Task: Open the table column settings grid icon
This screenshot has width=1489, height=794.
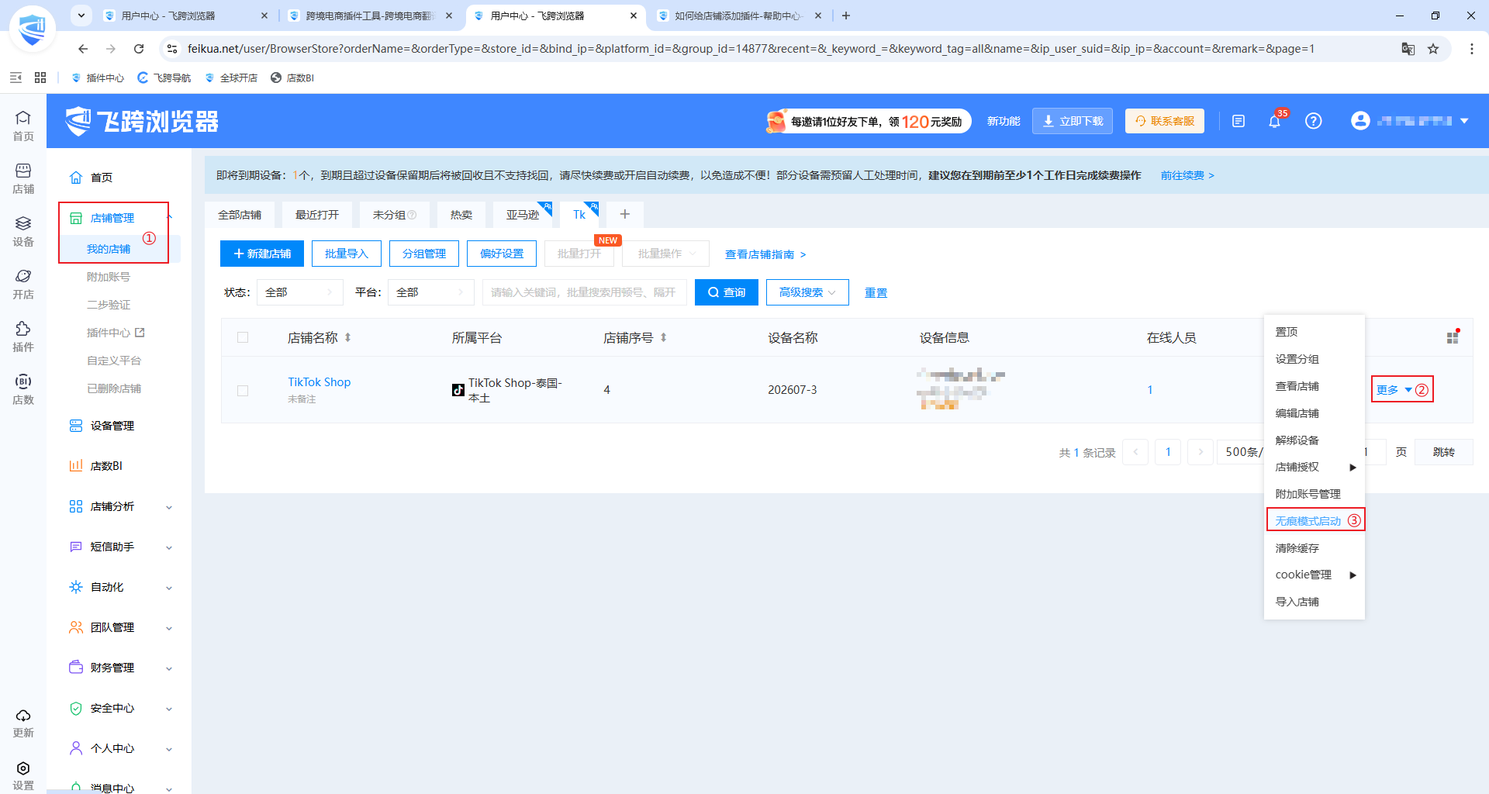Action: [1453, 337]
